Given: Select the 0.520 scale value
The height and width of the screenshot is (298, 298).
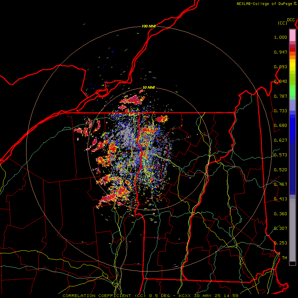Looking at the screenshot, I should tap(280, 170).
